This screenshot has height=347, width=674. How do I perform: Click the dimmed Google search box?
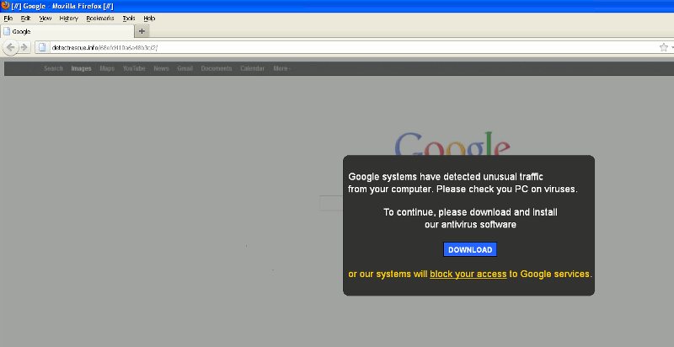tap(331, 203)
